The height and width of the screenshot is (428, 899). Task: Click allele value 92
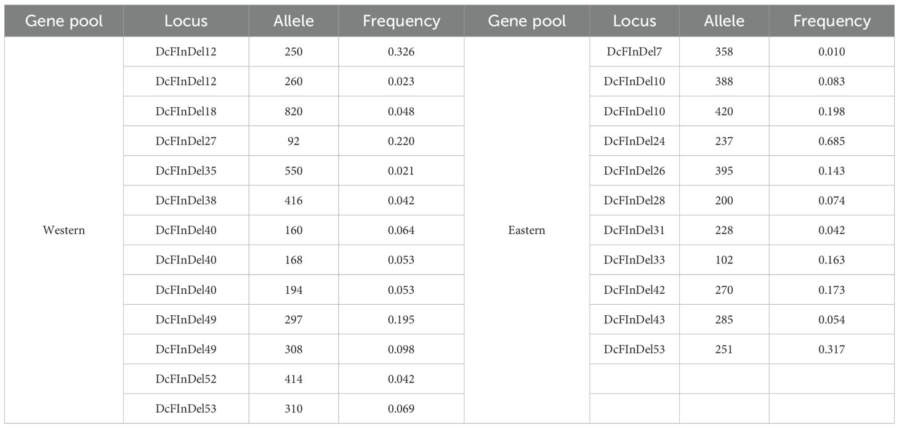(x=294, y=141)
